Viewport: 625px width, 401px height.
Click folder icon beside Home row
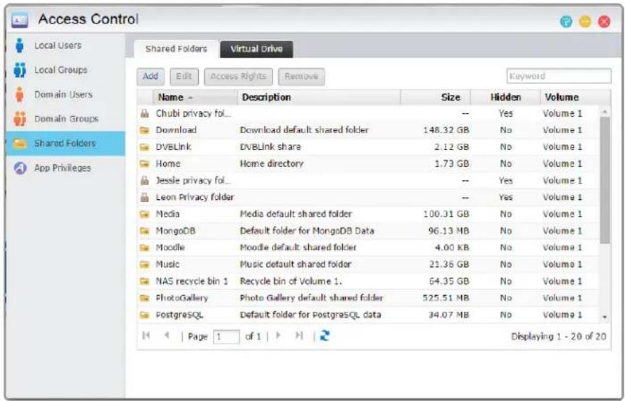(x=144, y=164)
